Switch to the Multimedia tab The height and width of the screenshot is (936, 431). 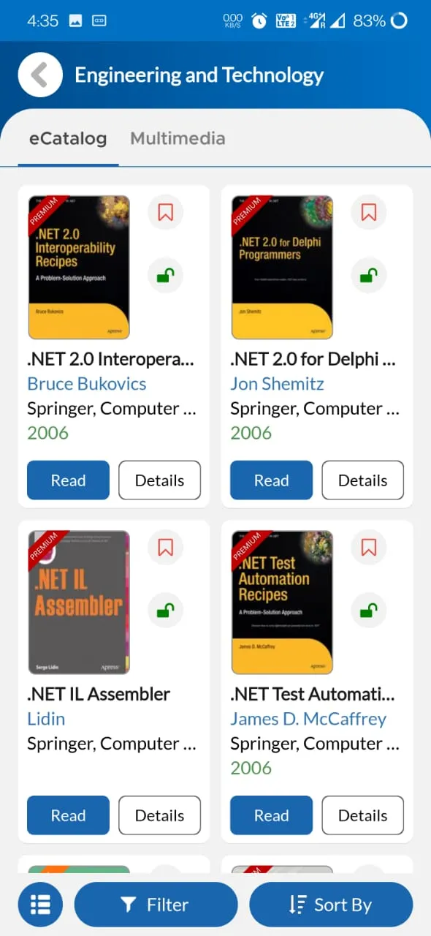(x=178, y=138)
